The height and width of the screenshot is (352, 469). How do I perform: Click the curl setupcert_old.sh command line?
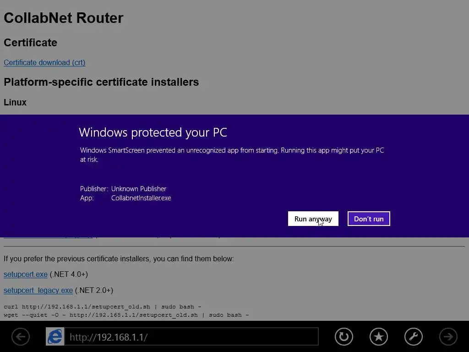click(102, 307)
